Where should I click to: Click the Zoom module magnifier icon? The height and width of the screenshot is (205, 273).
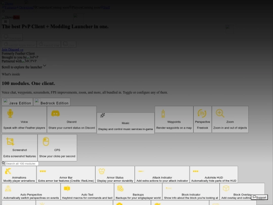coord(220,113)
